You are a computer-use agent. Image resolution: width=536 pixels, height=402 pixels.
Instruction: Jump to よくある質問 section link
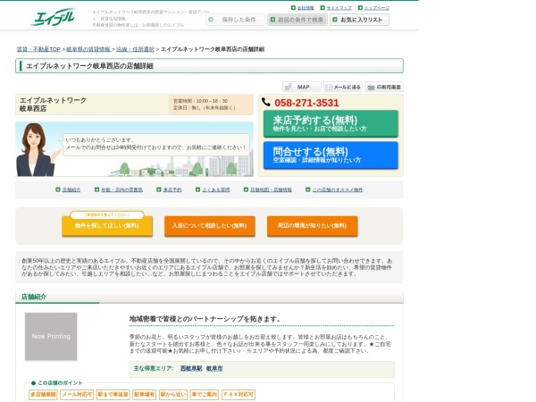coord(215,189)
